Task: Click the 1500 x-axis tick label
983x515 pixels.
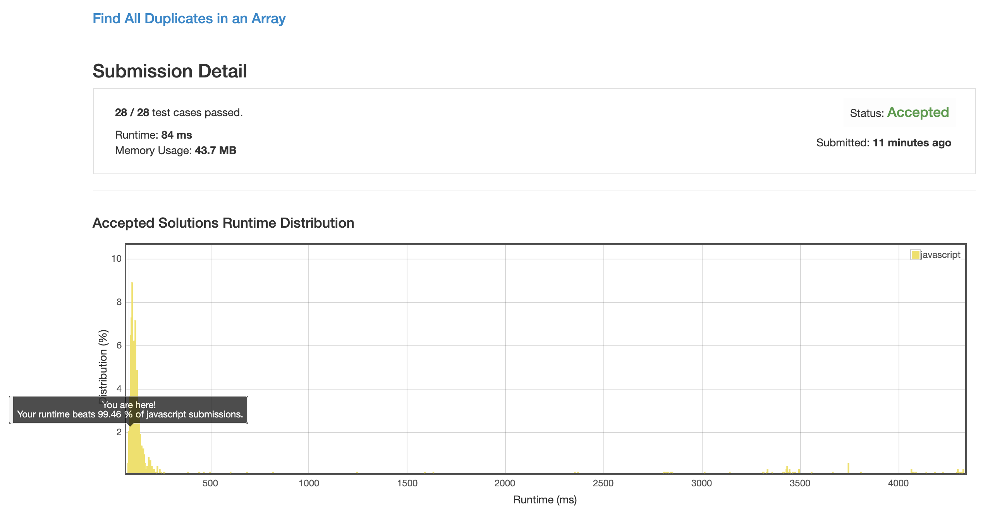Action: coord(407,483)
